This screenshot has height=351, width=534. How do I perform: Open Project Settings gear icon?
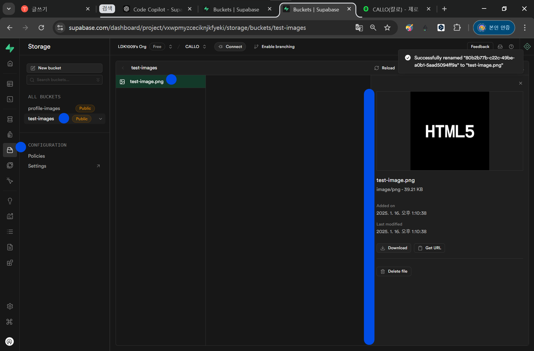[x=10, y=306]
